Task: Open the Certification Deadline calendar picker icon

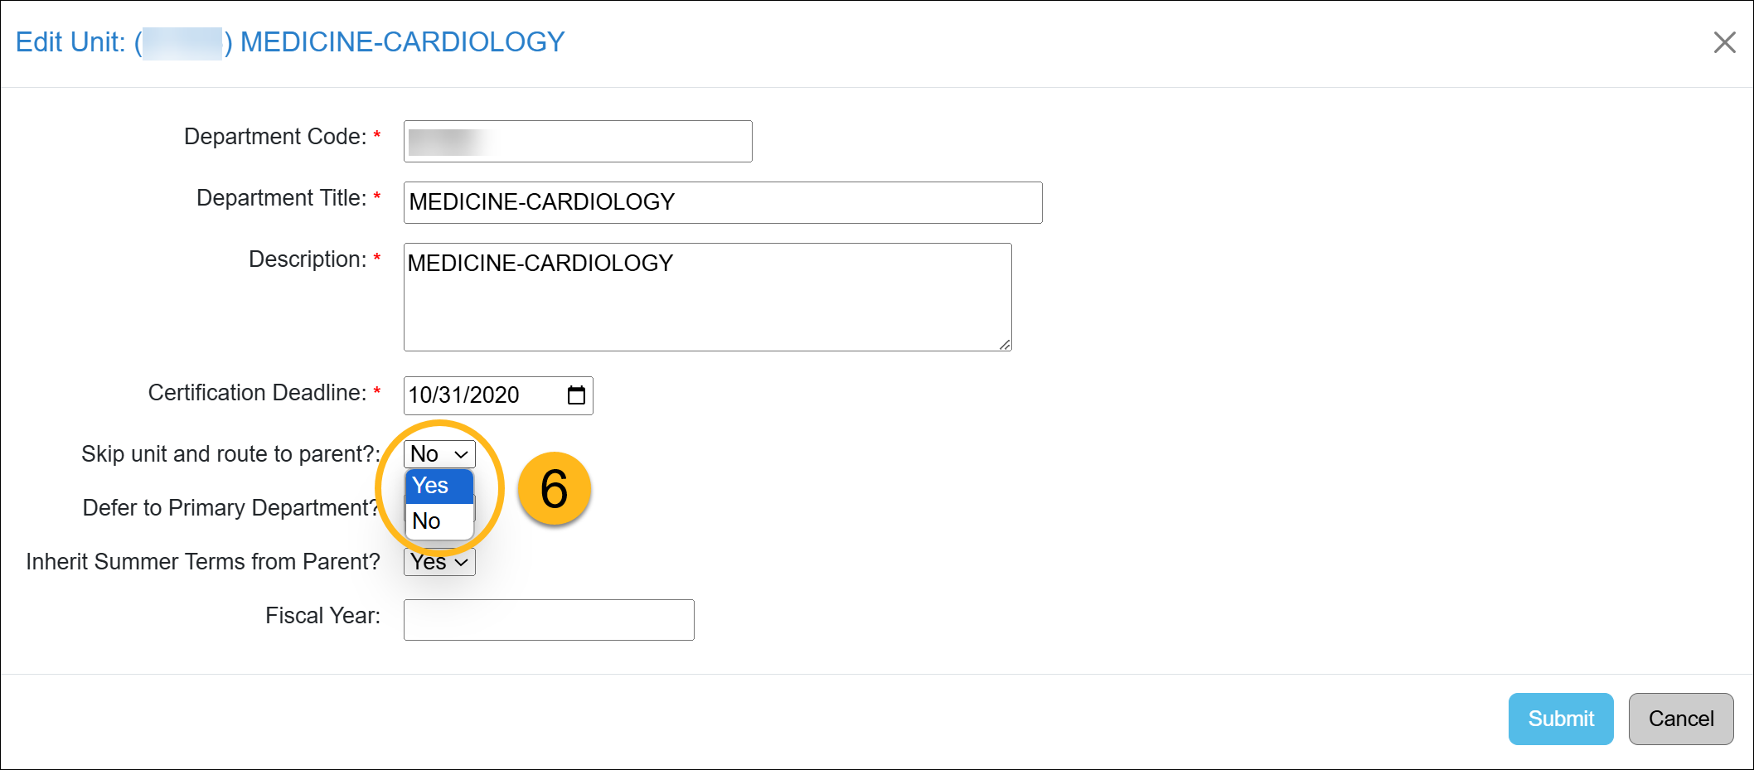Action: 576,395
